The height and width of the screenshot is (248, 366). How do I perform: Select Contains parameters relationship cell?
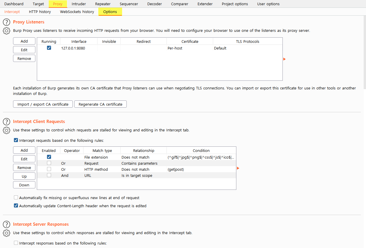(x=144, y=163)
